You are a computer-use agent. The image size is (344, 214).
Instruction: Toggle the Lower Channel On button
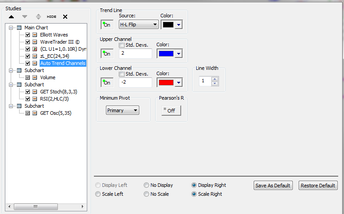[x=107, y=82]
